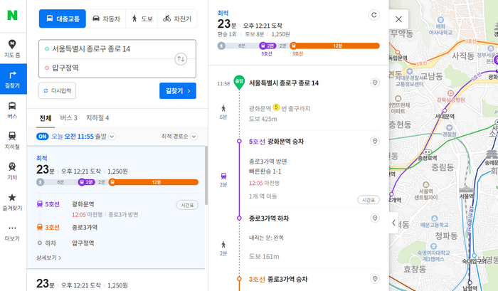
Task: Open the 지하철 subway sidebar item
Action: [12, 140]
